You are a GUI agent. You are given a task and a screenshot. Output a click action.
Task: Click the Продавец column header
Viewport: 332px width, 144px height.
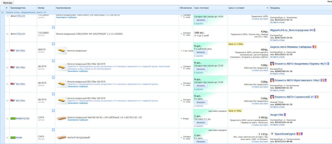pos(275,8)
